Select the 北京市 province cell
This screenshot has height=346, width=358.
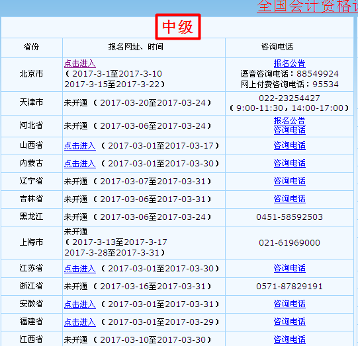click(x=31, y=74)
